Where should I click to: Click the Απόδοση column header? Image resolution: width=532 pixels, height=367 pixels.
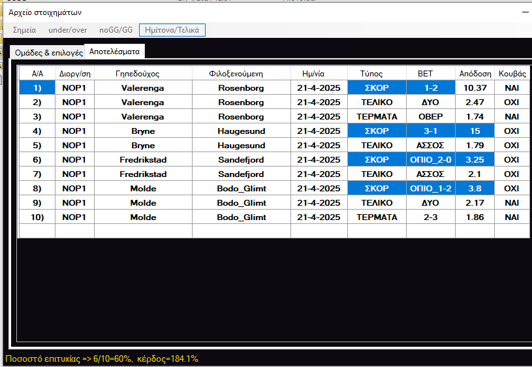point(475,74)
